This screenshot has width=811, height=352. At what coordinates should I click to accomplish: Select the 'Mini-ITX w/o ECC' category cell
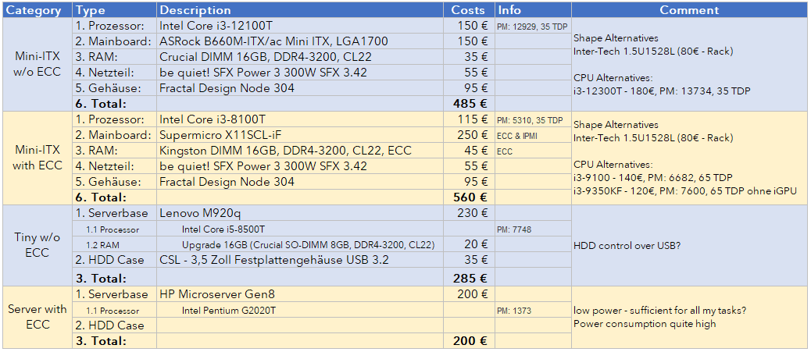38,65
